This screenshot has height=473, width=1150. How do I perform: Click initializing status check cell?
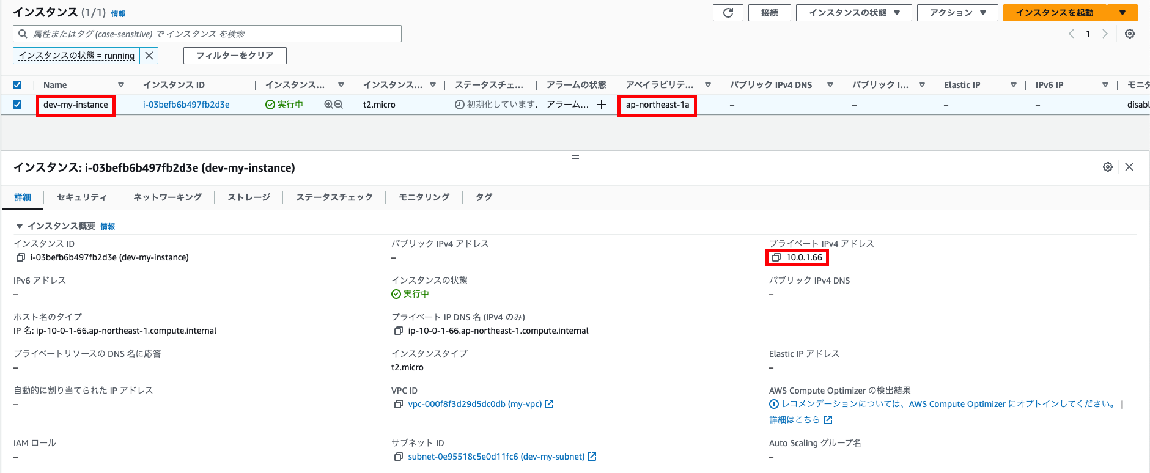click(496, 105)
